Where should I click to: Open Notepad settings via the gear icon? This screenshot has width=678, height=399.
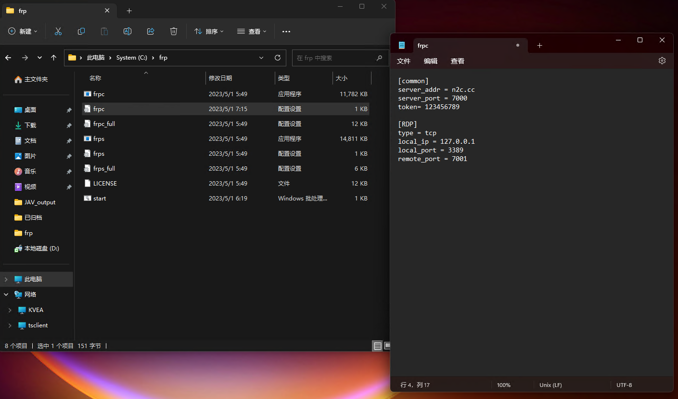coord(662,61)
